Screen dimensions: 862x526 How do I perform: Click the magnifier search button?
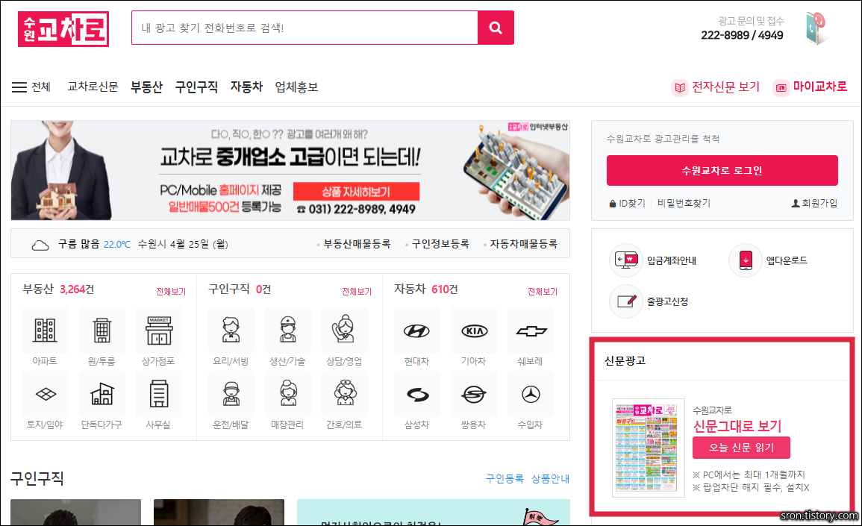pyautogui.click(x=496, y=28)
